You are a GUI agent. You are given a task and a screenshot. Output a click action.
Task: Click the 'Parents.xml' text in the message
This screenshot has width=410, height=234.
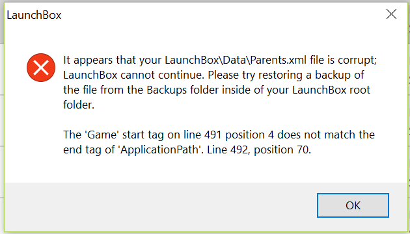pos(279,60)
